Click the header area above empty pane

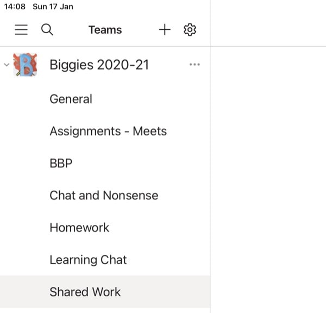coord(268,23)
